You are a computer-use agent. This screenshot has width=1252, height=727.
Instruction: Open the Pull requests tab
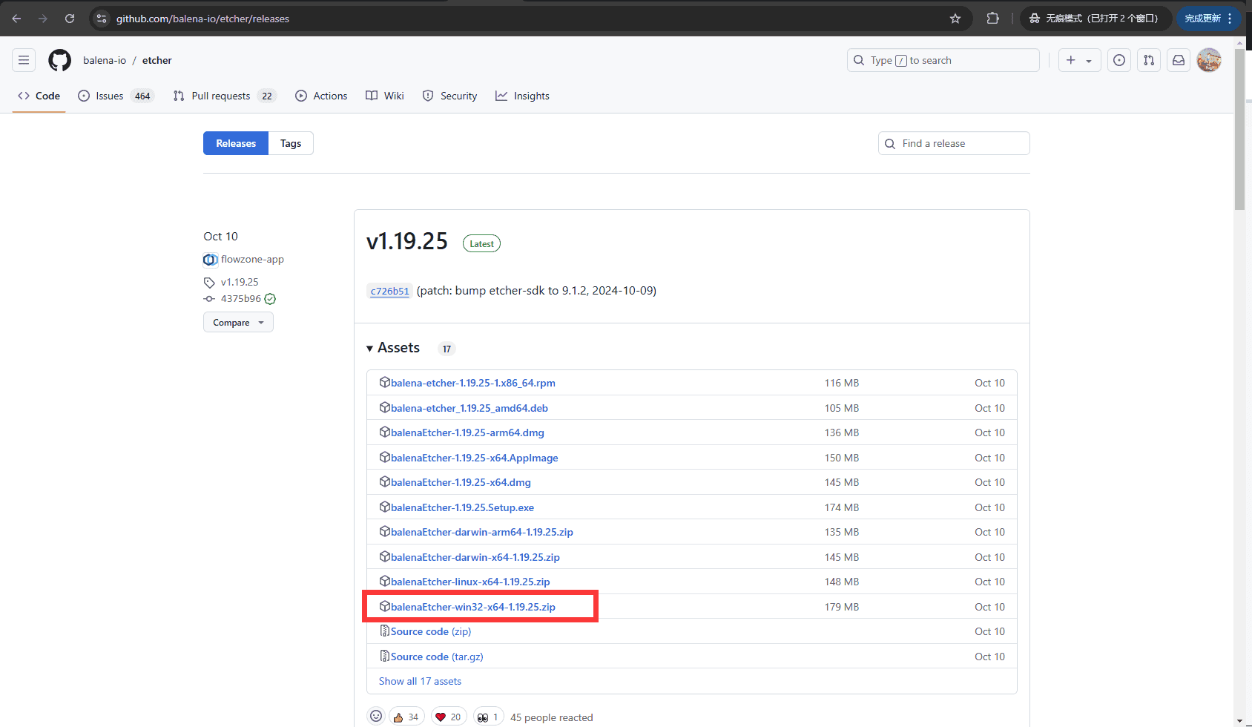point(225,96)
